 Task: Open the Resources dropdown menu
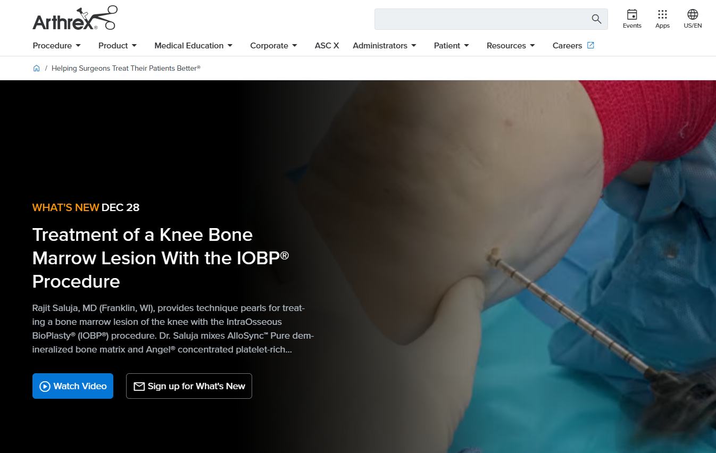(x=511, y=46)
